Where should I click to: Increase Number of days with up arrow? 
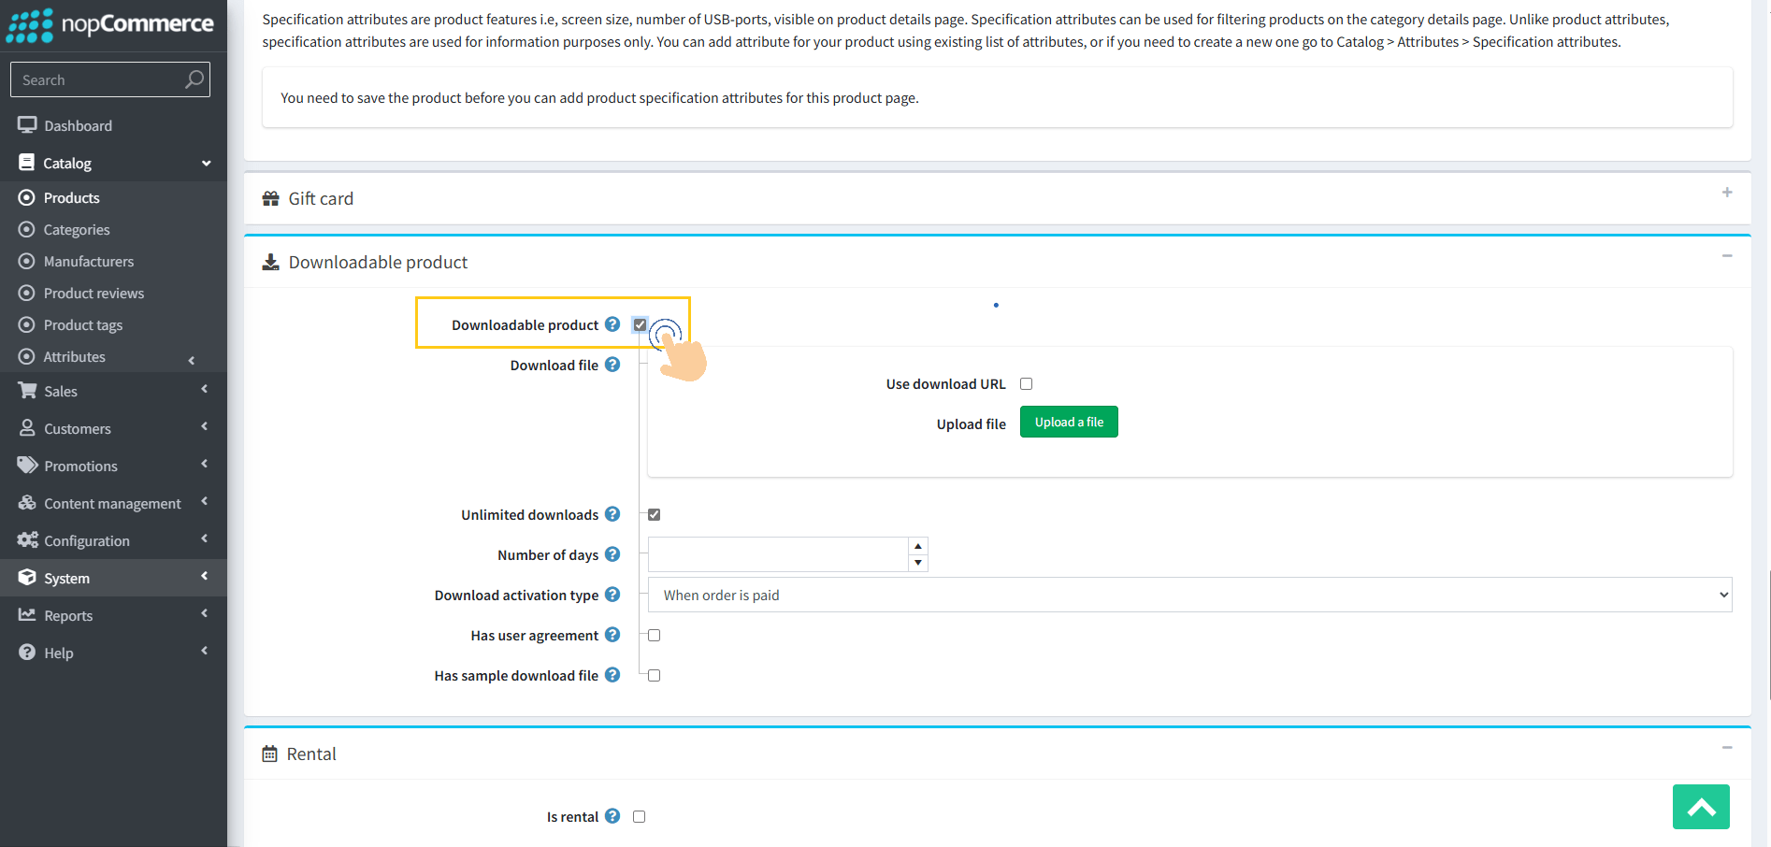click(x=918, y=546)
